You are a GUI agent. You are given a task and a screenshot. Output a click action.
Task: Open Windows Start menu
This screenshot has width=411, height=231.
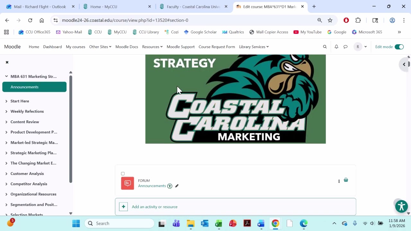(76, 223)
